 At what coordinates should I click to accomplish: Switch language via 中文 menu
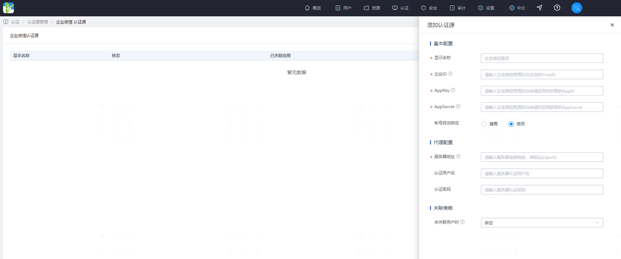(517, 8)
